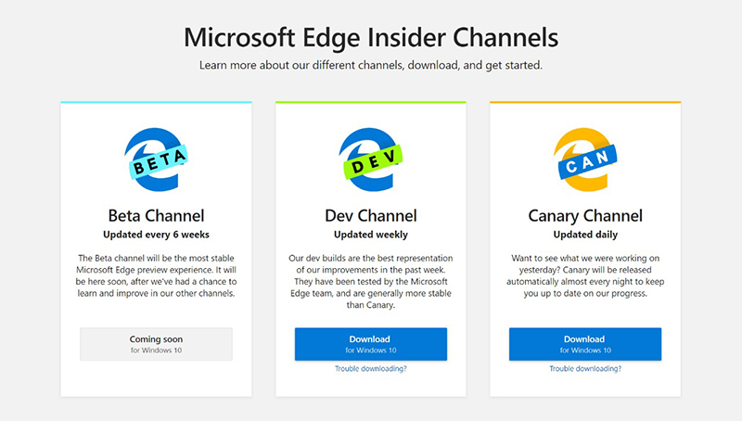742x421 pixels.
Task: Click the 'Updated daily' label
Action: 584,235
